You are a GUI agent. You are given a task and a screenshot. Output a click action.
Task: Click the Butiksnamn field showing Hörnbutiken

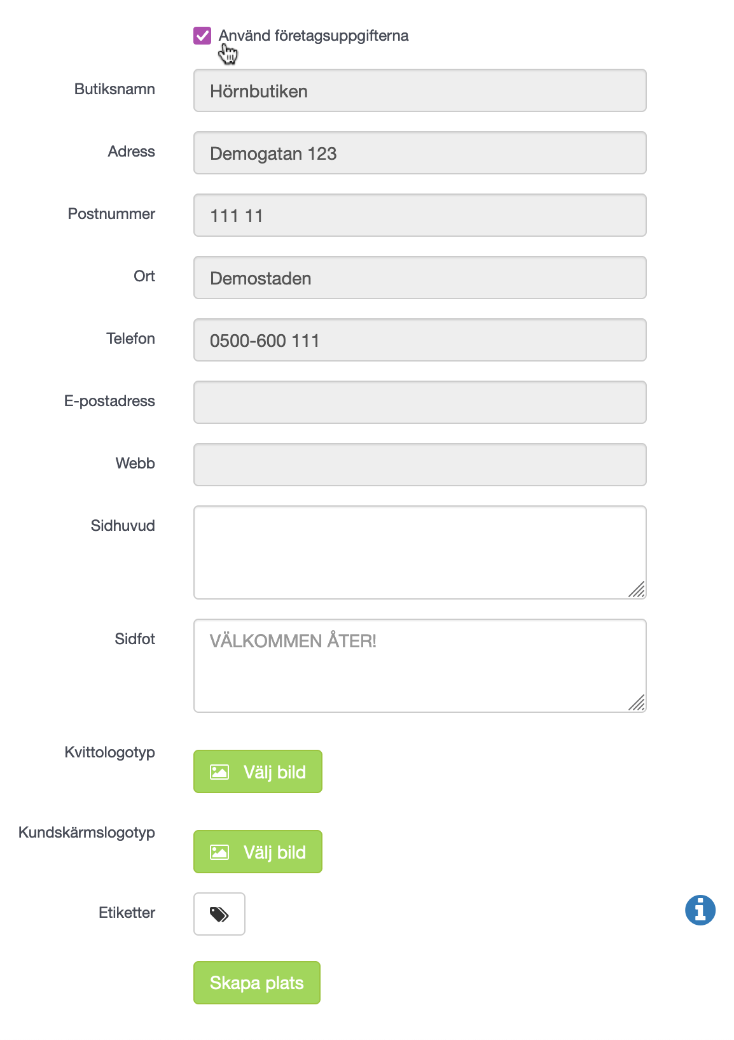420,90
